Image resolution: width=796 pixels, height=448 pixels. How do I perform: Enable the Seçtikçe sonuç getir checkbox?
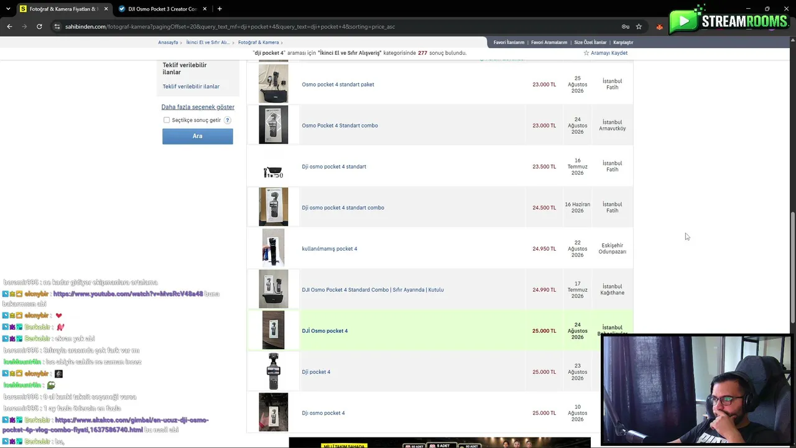tap(167, 120)
